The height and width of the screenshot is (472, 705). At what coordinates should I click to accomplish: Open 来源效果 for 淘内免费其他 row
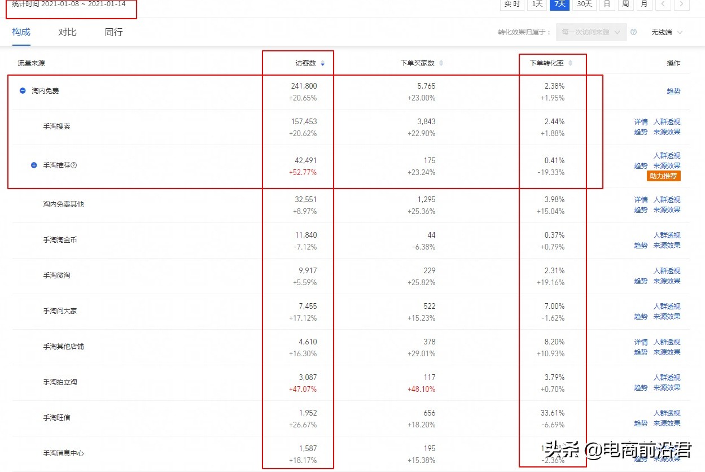click(667, 209)
